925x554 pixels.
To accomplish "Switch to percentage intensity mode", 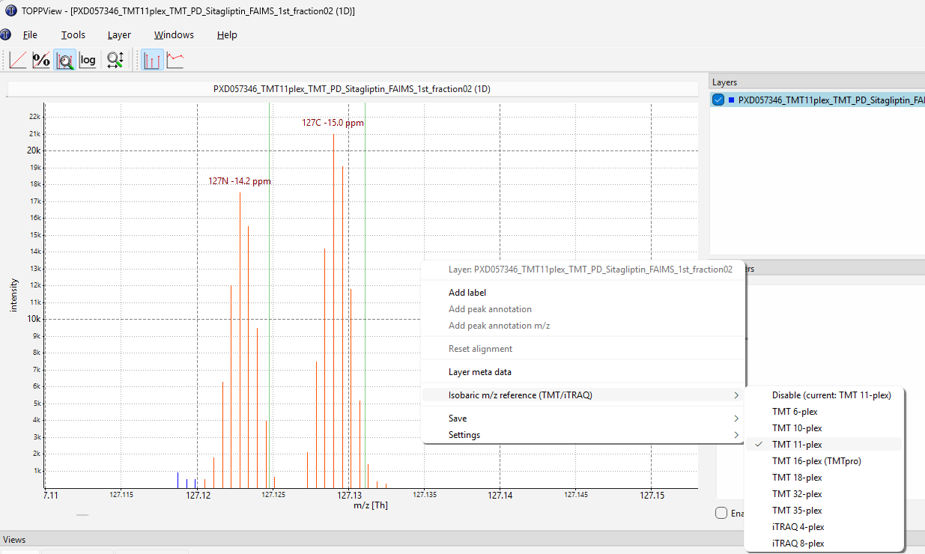I will (41, 60).
